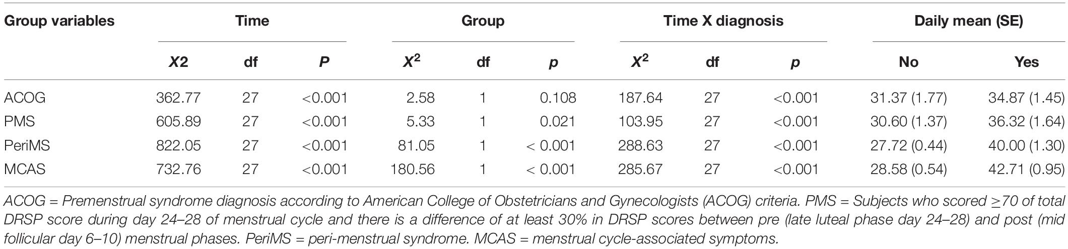Click the 'Daily mean (SE)' header
This screenshot has height=249, width=1068.
(968, 21)
